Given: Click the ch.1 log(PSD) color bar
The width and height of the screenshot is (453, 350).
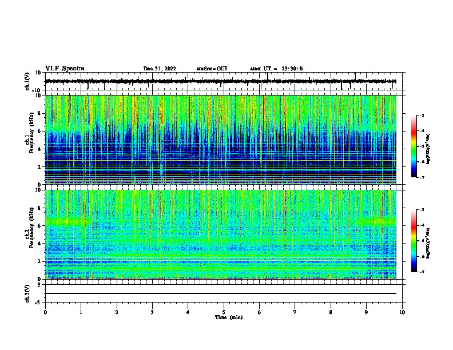Looking at the screenshot, I should (x=414, y=146).
